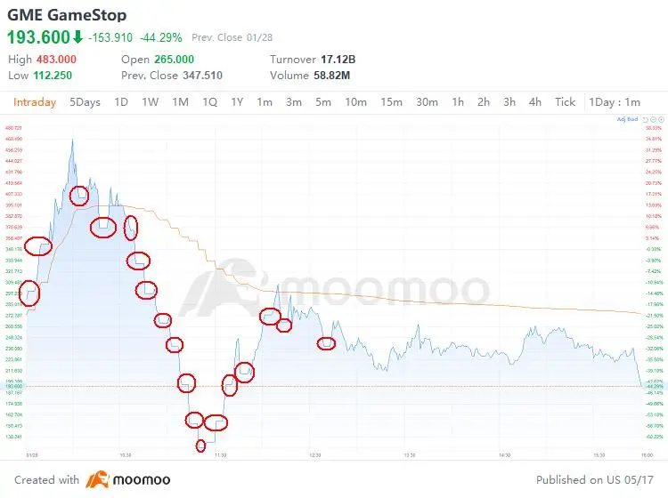Screen dimensions: 668x498
Task: Select the 5m interval
Action: pos(322,102)
